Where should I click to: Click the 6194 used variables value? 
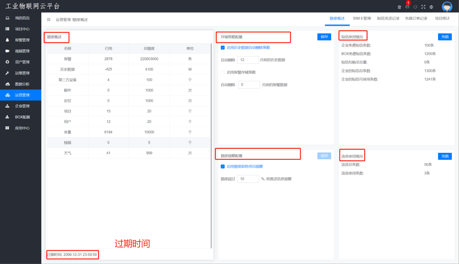(x=108, y=132)
